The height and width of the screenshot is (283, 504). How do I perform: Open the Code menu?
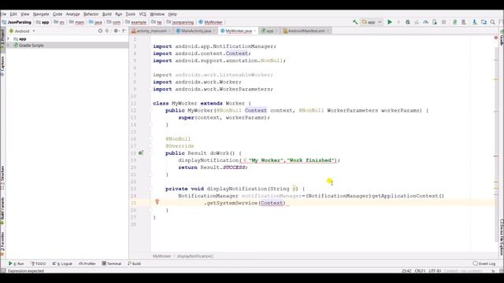tap(57, 14)
